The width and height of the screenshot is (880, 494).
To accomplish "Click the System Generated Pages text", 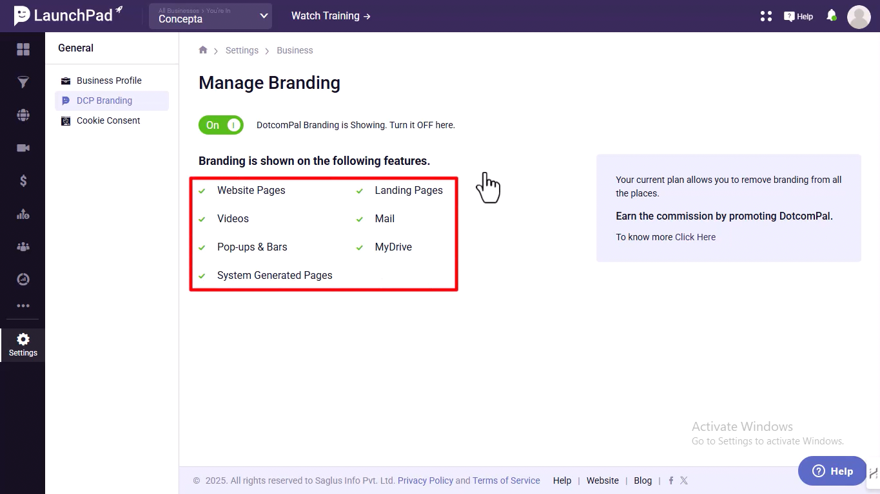I will click(275, 276).
